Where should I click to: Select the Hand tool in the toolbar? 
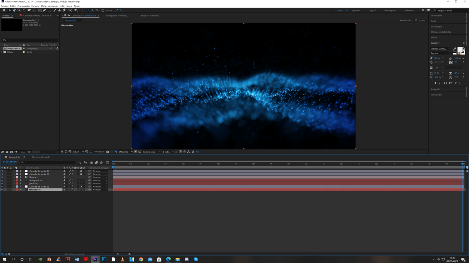tap(14, 10)
